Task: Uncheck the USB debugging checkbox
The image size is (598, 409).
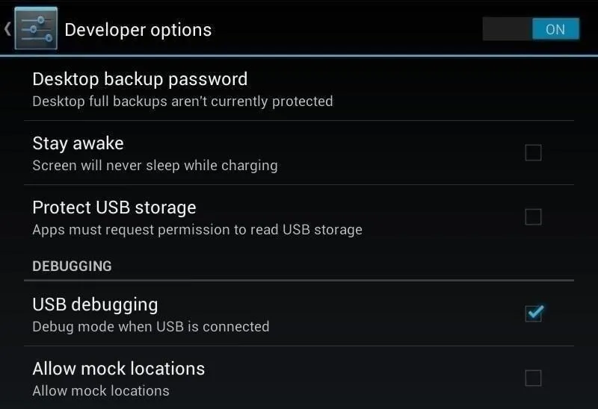Action: (x=533, y=313)
